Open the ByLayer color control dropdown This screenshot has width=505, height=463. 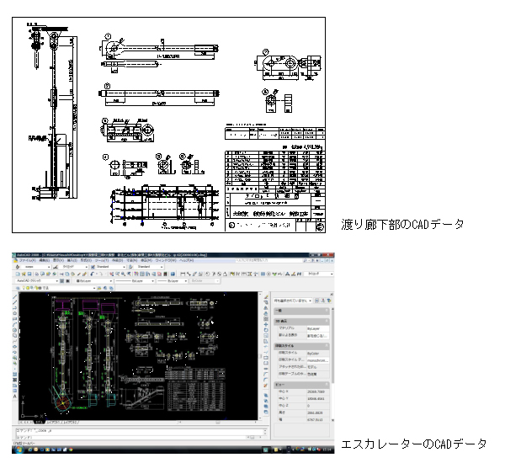coord(94,281)
